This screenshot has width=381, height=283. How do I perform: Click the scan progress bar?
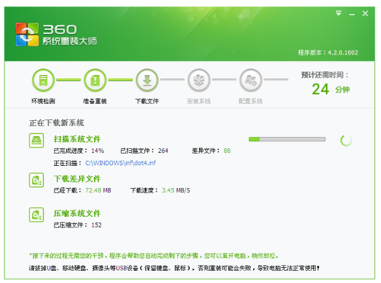(x=287, y=139)
